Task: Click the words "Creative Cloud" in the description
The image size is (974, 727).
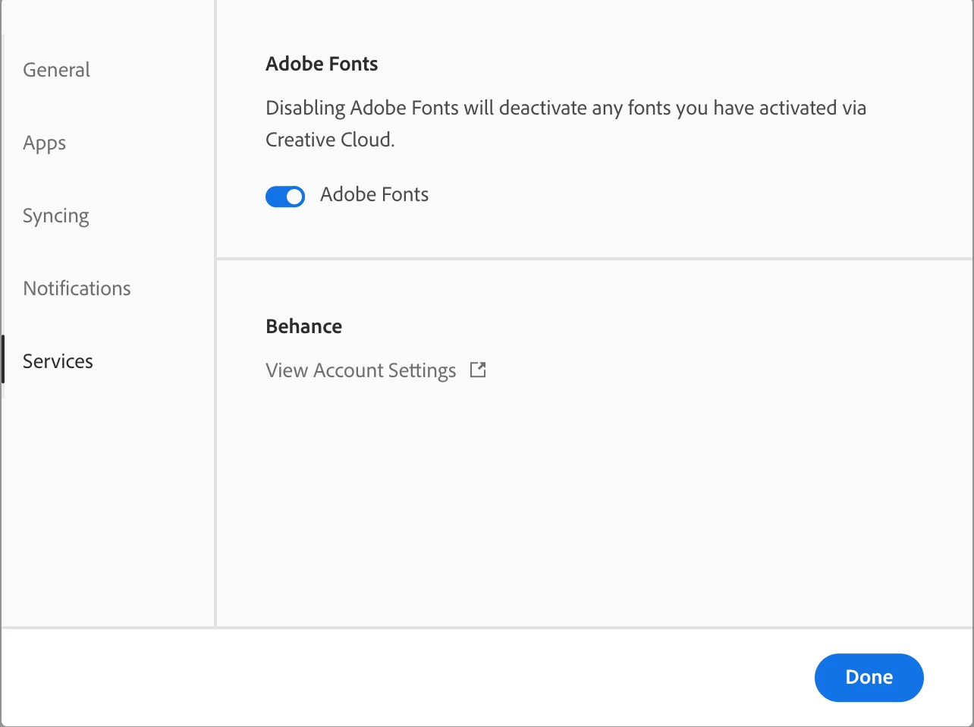Action: (x=328, y=140)
